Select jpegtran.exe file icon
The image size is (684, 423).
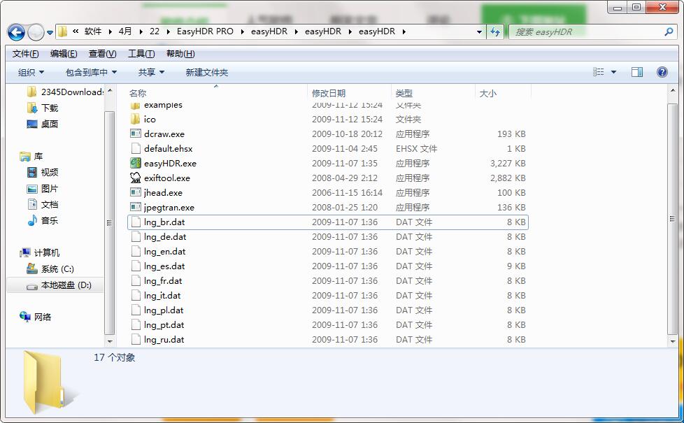135,207
